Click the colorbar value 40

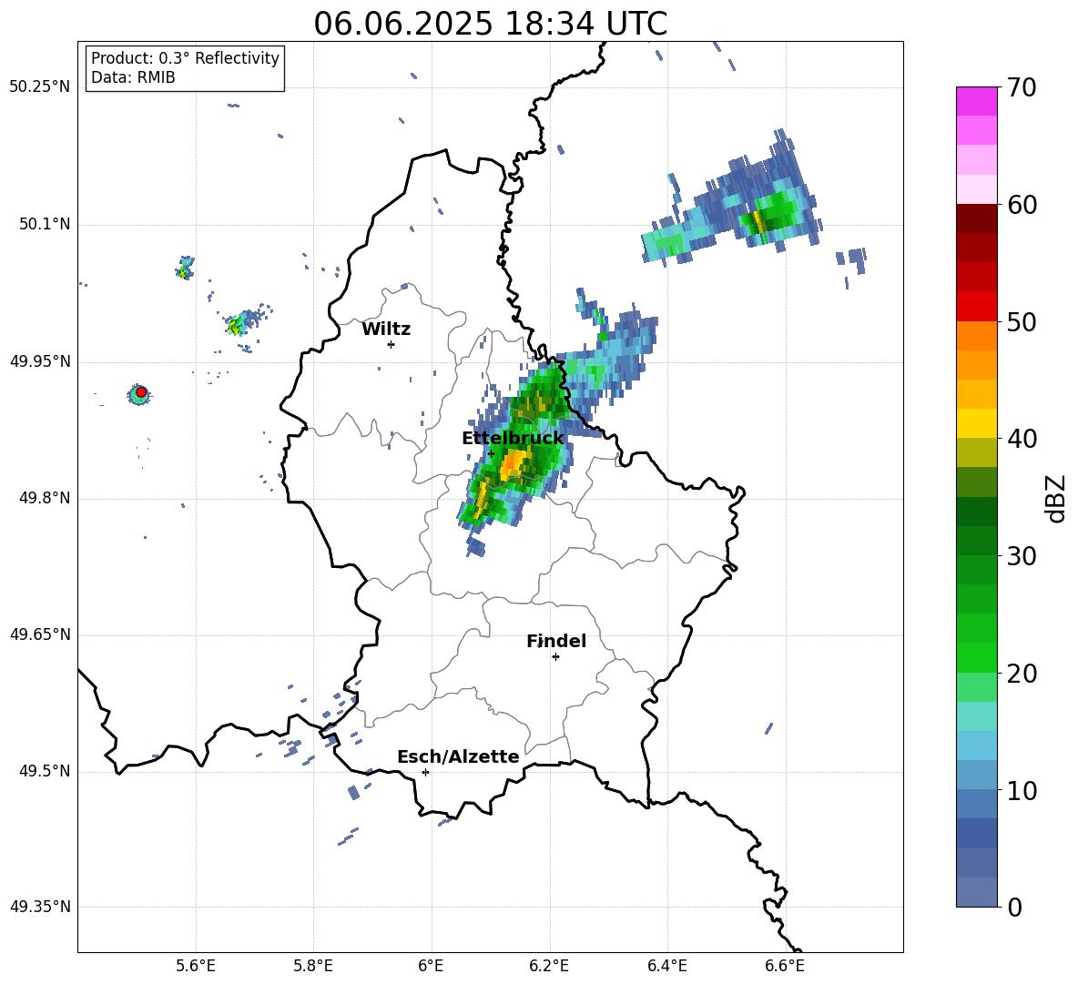[1022, 439]
